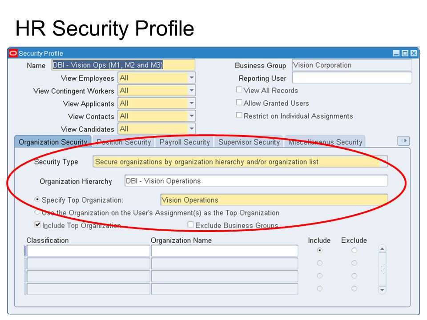This screenshot has height=320, width=427.
Task: Click the scroll up arrow of organization list
Action: point(383,249)
